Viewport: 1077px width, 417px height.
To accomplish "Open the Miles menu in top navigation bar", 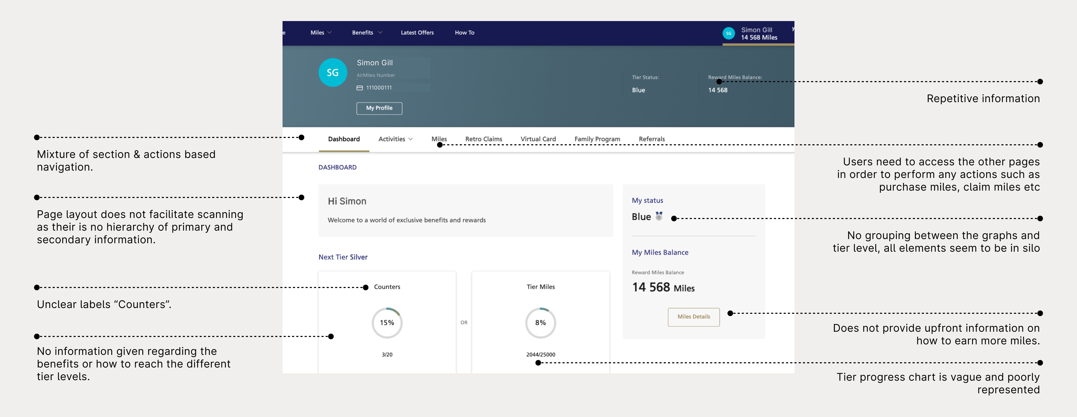I will click(317, 33).
